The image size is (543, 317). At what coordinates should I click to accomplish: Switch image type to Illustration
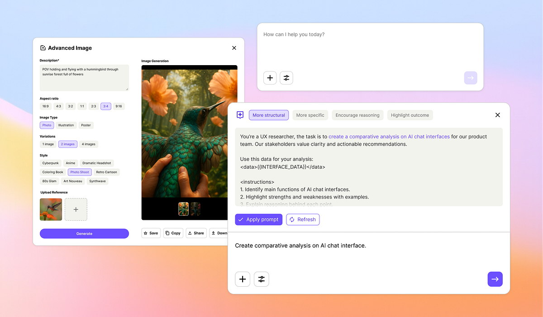(x=66, y=125)
